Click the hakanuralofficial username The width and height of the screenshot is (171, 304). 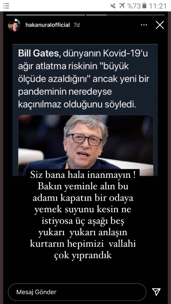pos(48,25)
